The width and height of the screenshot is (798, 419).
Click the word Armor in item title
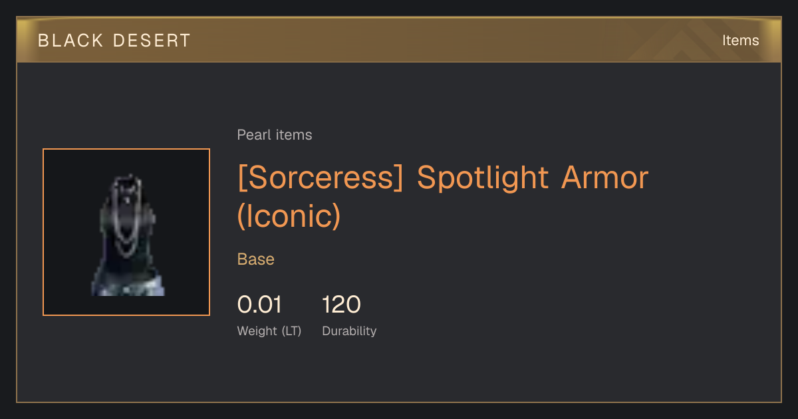click(605, 178)
